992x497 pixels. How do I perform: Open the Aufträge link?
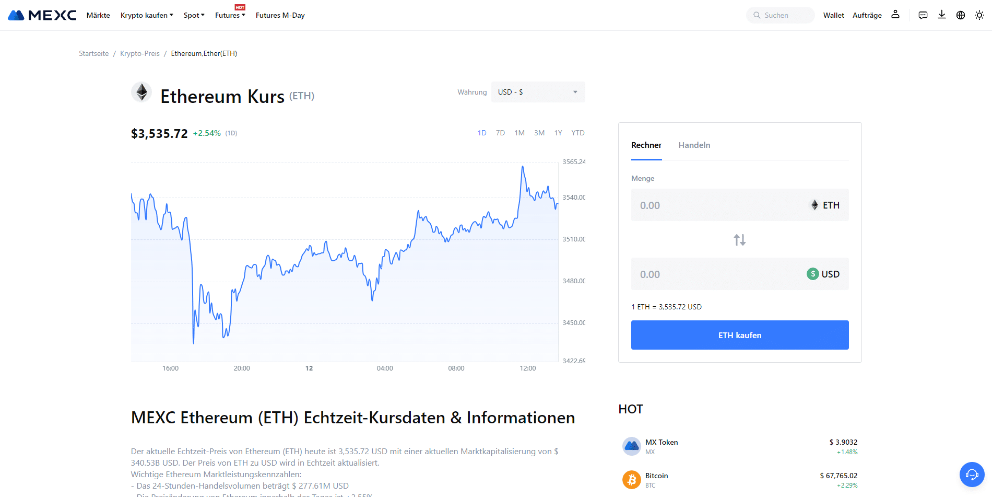[867, 15]
